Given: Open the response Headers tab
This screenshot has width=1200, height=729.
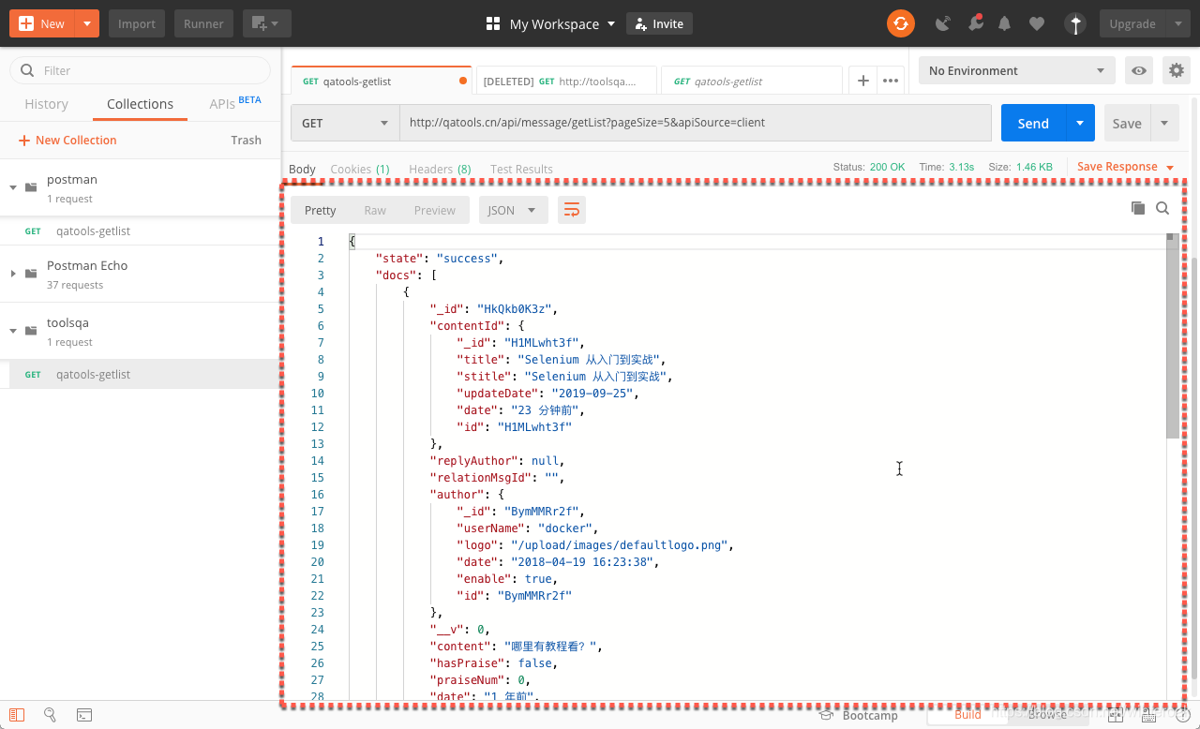Looking at the screenshot, I should coord(440,169).
